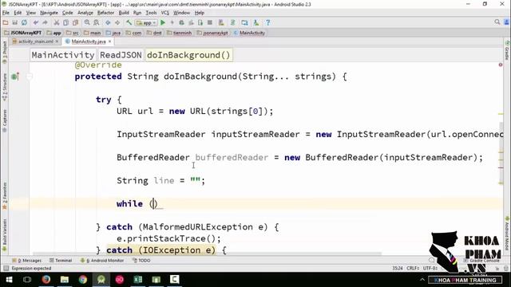
Task: Click the Copy icon in toolbar
Action: click(x=65, y=22)
